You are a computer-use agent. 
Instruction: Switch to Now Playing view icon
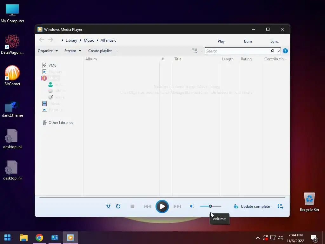pos(280,206)
